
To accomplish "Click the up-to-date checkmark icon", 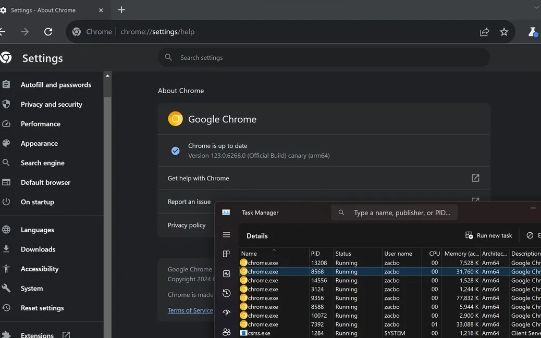I will coord(175,151).
